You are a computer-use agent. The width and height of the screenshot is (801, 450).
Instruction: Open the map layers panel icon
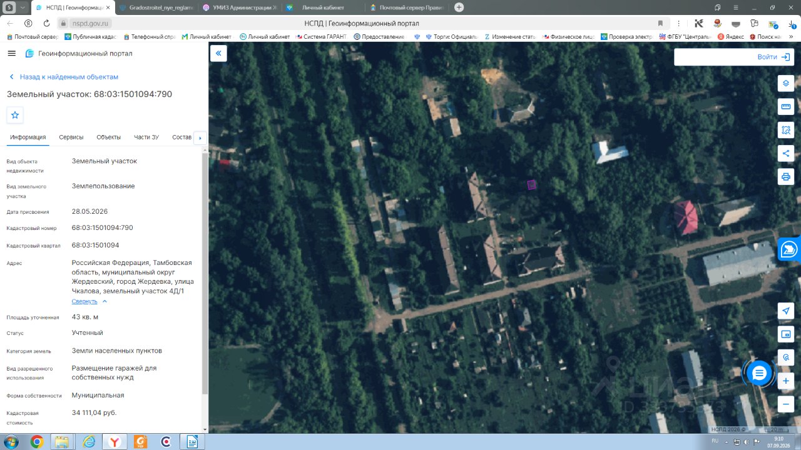(x=786, y=83)
